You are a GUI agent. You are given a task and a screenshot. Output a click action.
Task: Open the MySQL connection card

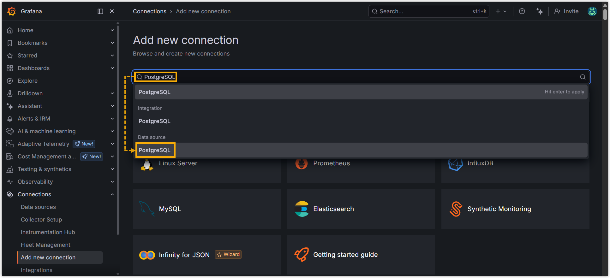207,209
